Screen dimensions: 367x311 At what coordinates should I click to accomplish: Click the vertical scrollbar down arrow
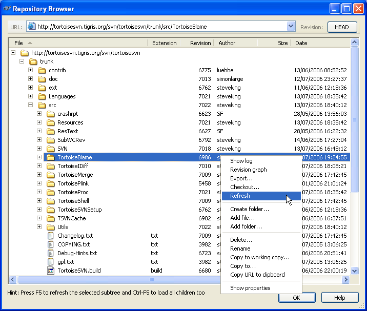[x=354, y=271]
